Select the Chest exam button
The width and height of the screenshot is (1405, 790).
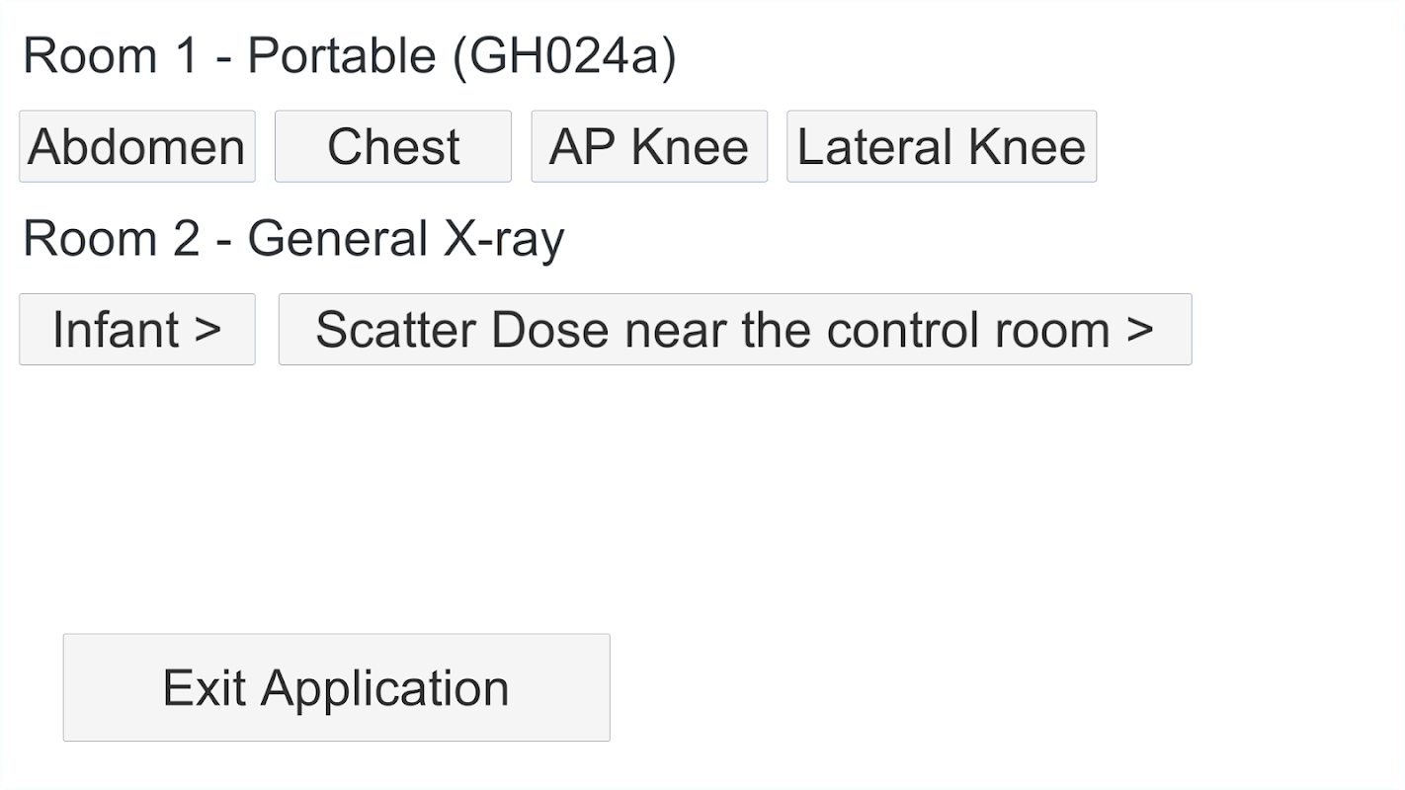point(392,146)
